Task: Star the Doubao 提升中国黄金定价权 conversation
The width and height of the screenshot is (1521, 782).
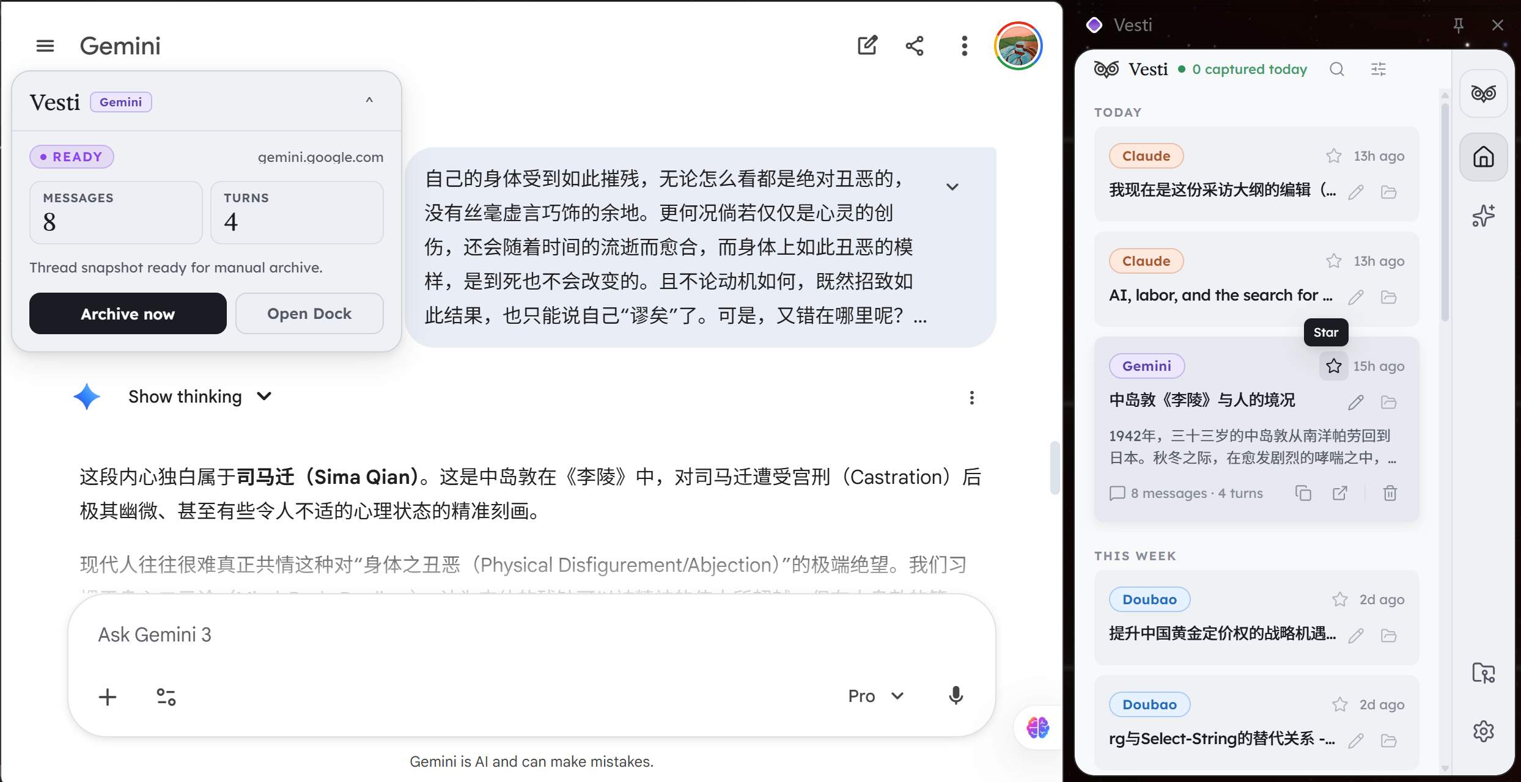Action: click(x=1340, y=599)
